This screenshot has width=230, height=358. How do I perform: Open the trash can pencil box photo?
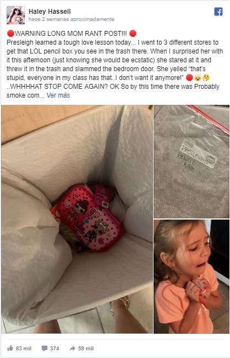coord(76,219)
